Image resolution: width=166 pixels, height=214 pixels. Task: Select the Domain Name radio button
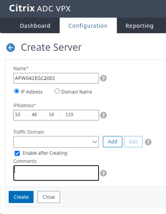click(x=57, y=91)
